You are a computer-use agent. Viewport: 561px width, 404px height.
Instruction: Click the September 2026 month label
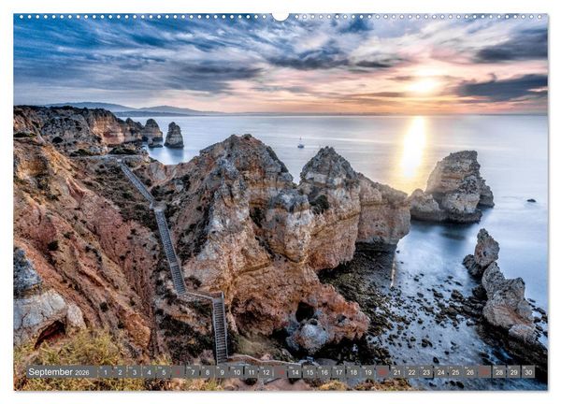pyautogui.click(x=59, y=372)
